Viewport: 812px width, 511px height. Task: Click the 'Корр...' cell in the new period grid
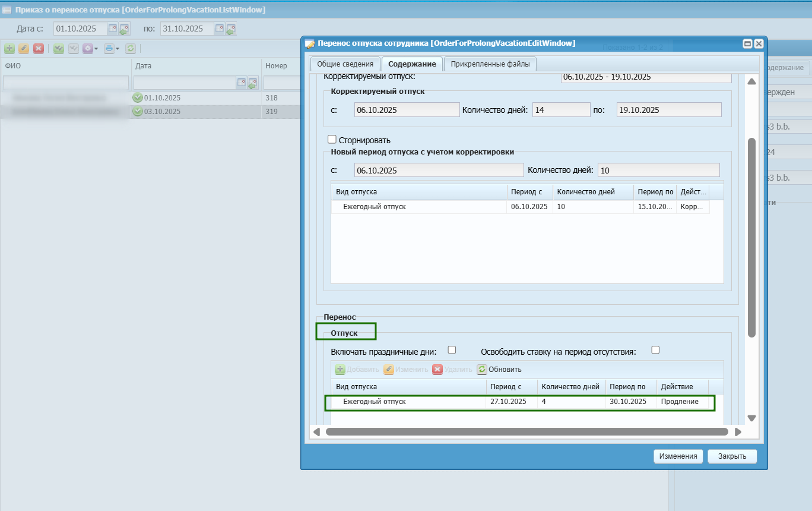click(x=692, y=207)
